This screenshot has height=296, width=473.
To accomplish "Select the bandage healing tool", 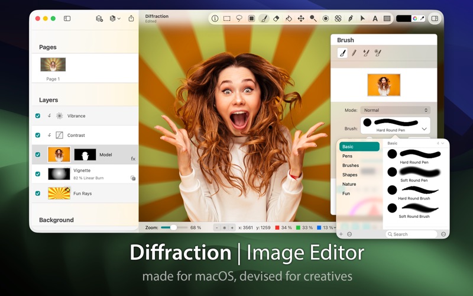I will pos(338,18).
